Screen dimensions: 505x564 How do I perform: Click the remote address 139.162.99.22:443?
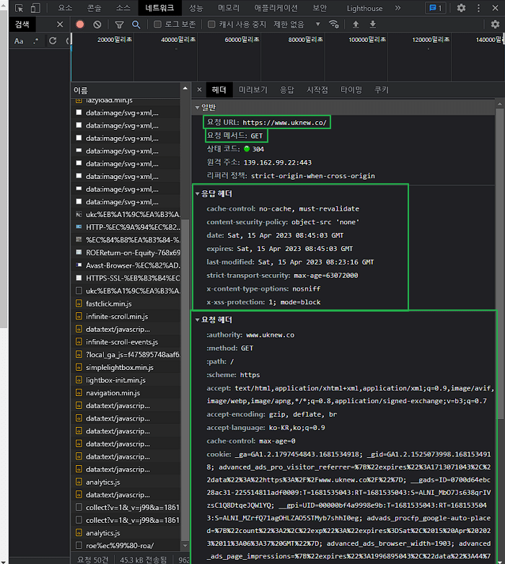(x=277, y=162)
